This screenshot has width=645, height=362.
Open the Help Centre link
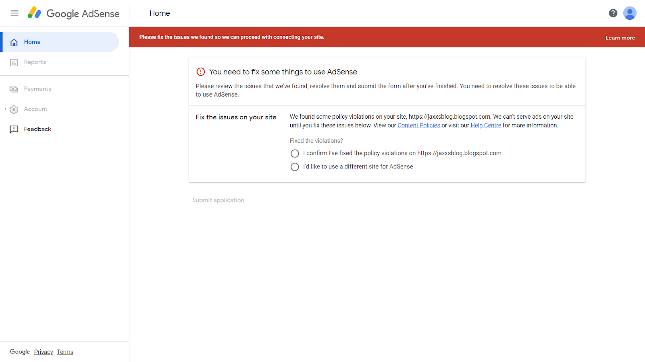coord(486,125)
